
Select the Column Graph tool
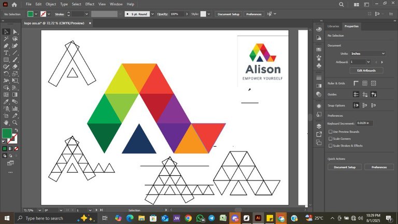[x=15, y=109]
